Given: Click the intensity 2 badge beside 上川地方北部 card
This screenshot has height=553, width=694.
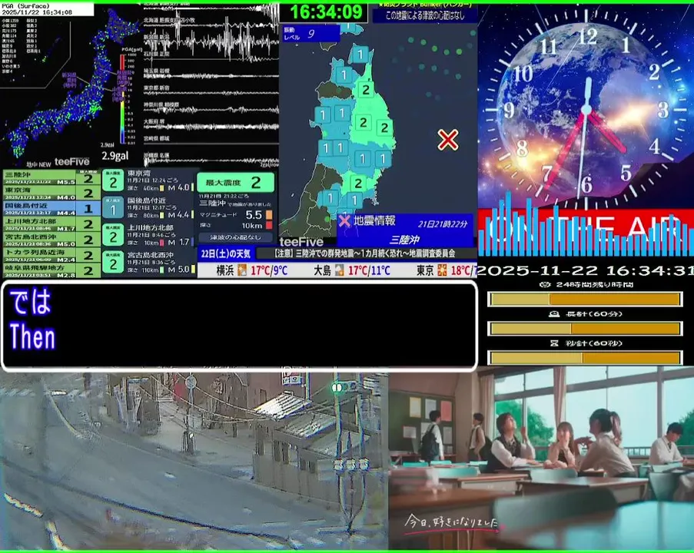Looking at the screenshot, I should pyautogui.click(x=113, y=235).
